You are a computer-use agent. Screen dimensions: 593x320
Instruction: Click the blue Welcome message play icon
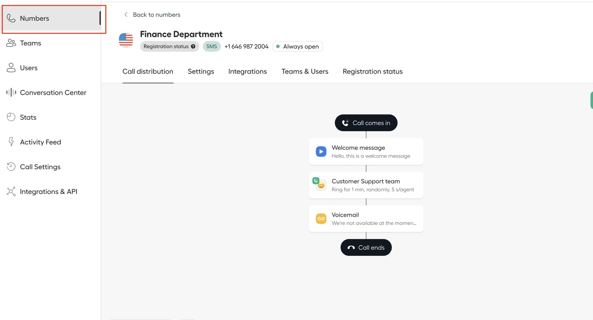[x=321, y=152]
